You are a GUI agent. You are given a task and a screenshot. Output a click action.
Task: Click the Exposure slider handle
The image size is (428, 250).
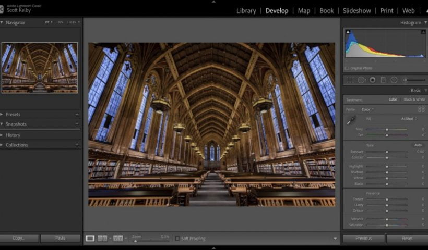point(387,152)
